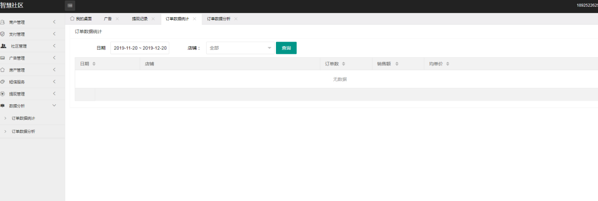Sort the table by 订单数 arrows
Screen dimensions: 598x201
point(349,64)
